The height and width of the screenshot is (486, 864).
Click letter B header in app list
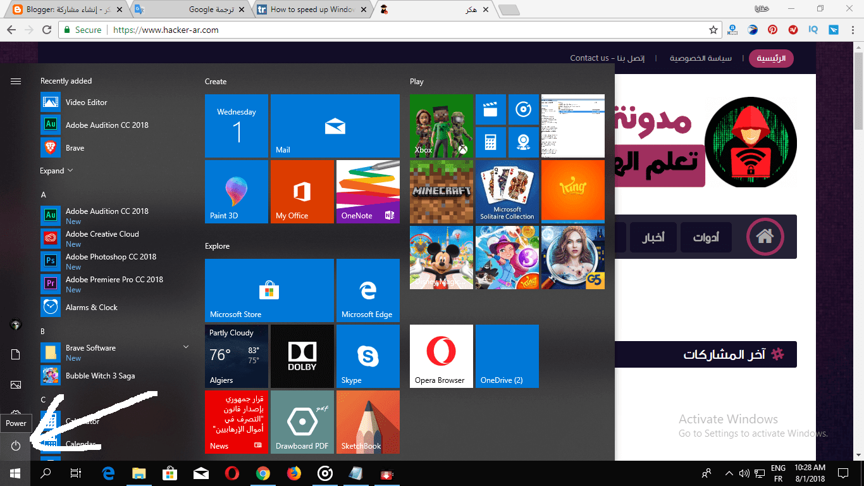43,332
